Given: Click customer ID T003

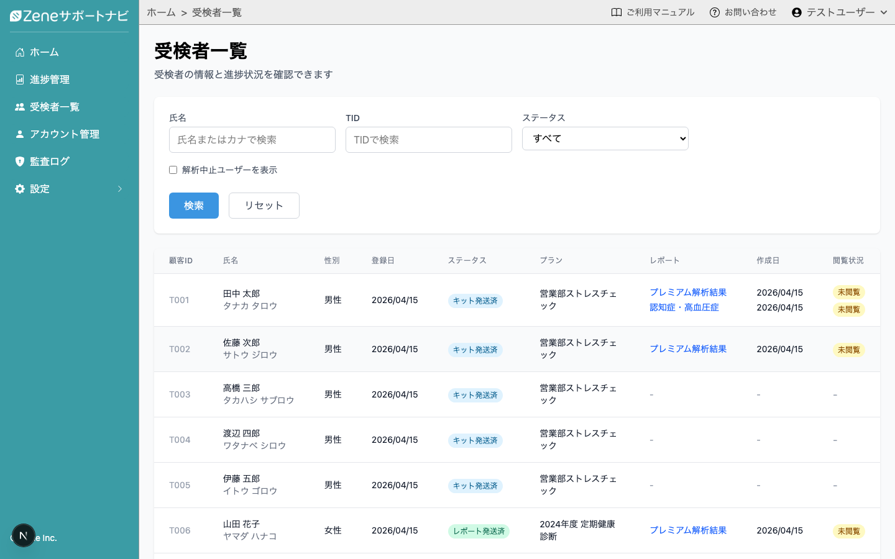Looking at the screenshot, I should (180, 394).
